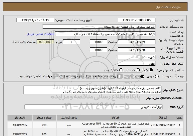Click the response deadline date 1398/11/29
193x136 pixels.
(x=137, y=42)
